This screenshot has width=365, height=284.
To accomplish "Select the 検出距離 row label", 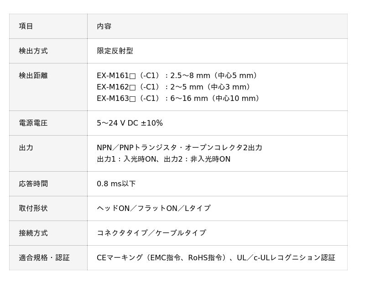I will (x=33, y=75).
